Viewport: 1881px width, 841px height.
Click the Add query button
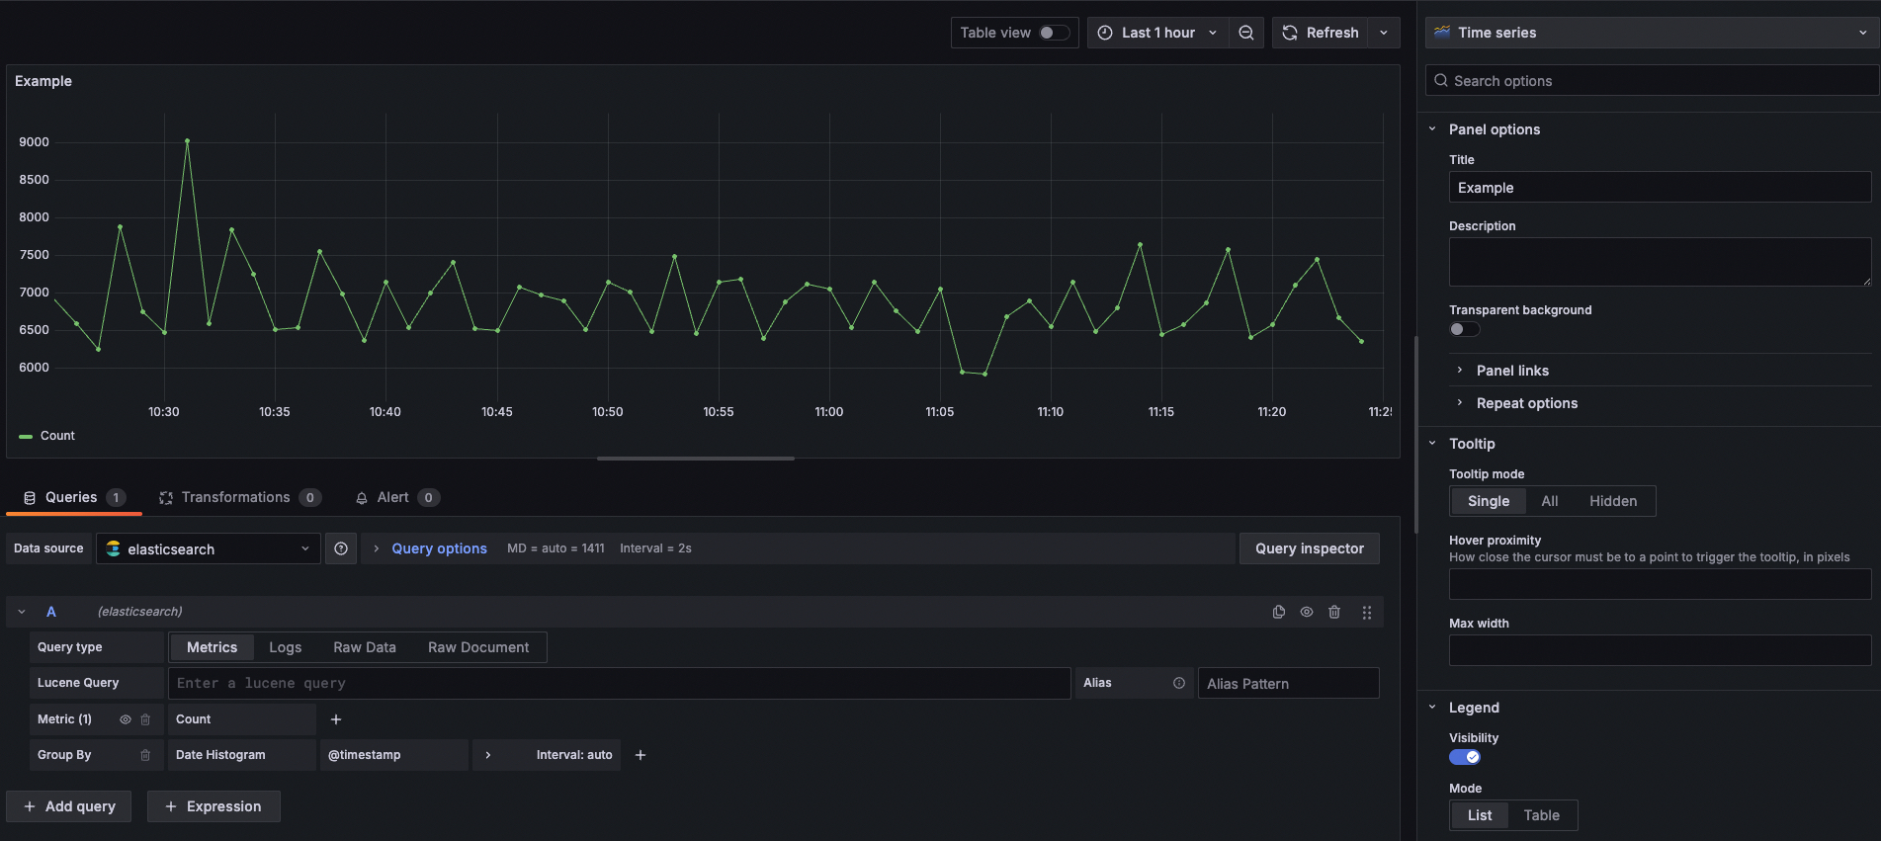pos(69,806)
